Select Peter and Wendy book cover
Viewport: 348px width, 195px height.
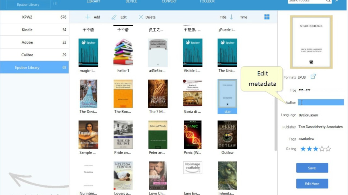[158, 135]
